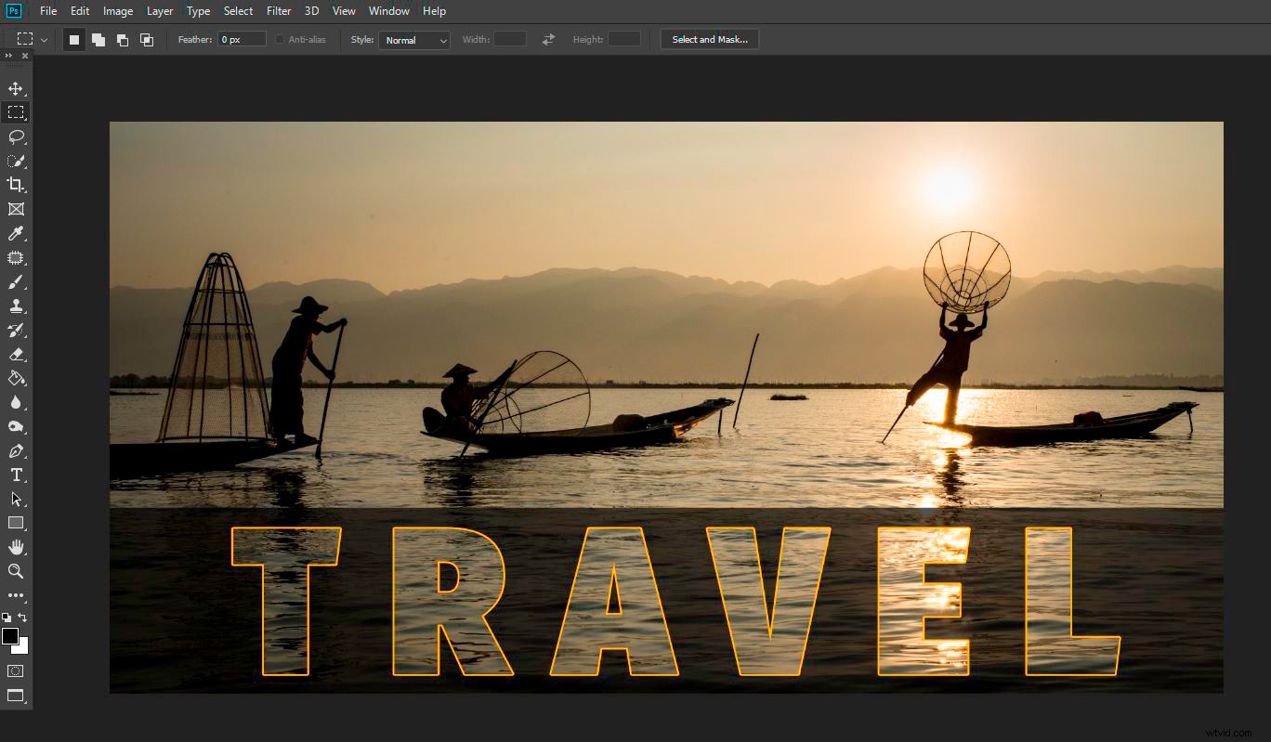Viewport: 1271px width, 742px height.
Task: Select the Hand tool
Action: [16, 547]
